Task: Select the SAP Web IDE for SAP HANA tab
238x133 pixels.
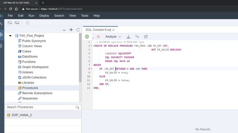Action: pyautogui.click(x=16, y=3)
